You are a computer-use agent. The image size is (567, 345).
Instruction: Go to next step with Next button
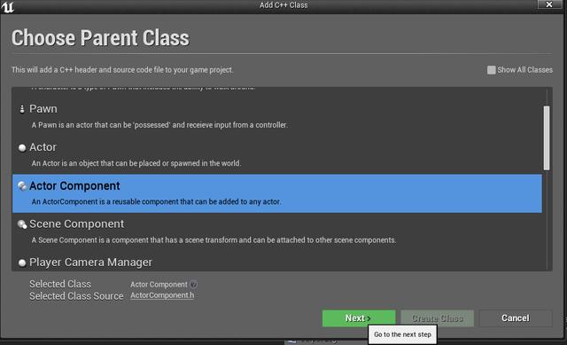tap(358, 318)
